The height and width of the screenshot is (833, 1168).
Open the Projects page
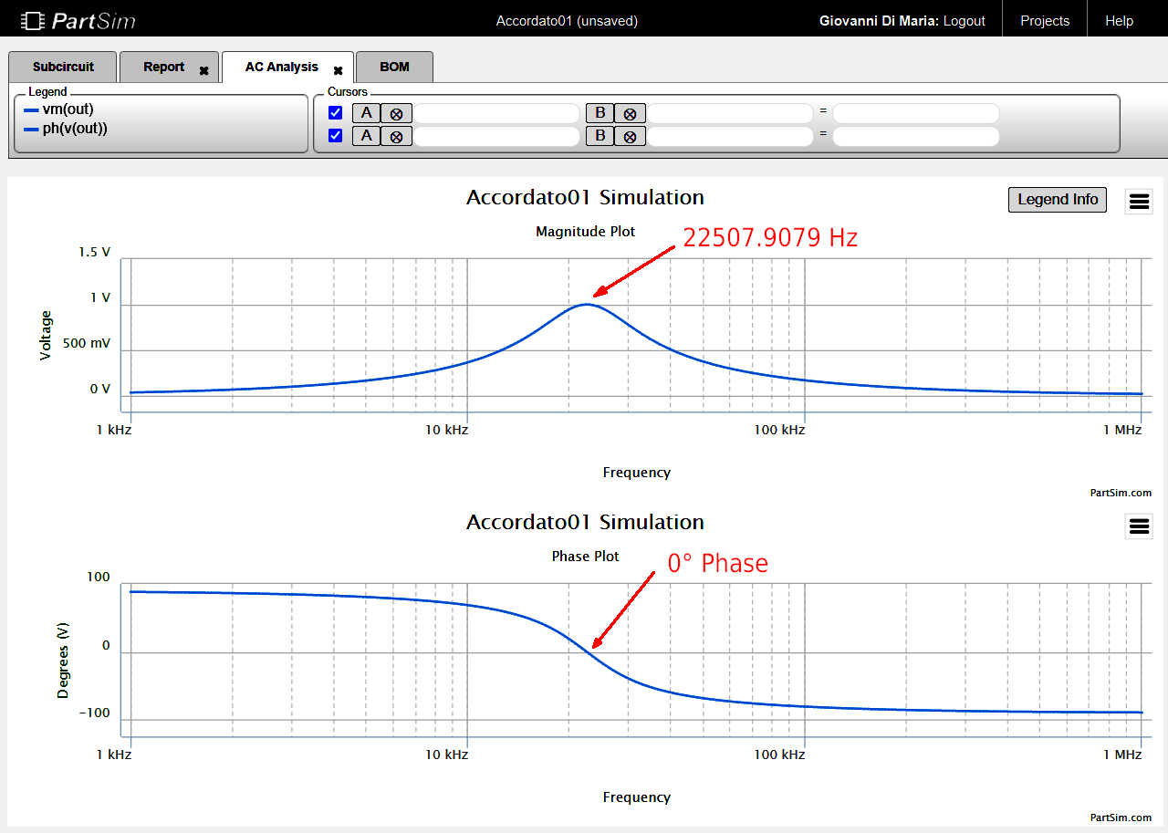(x=1044, y=20)
